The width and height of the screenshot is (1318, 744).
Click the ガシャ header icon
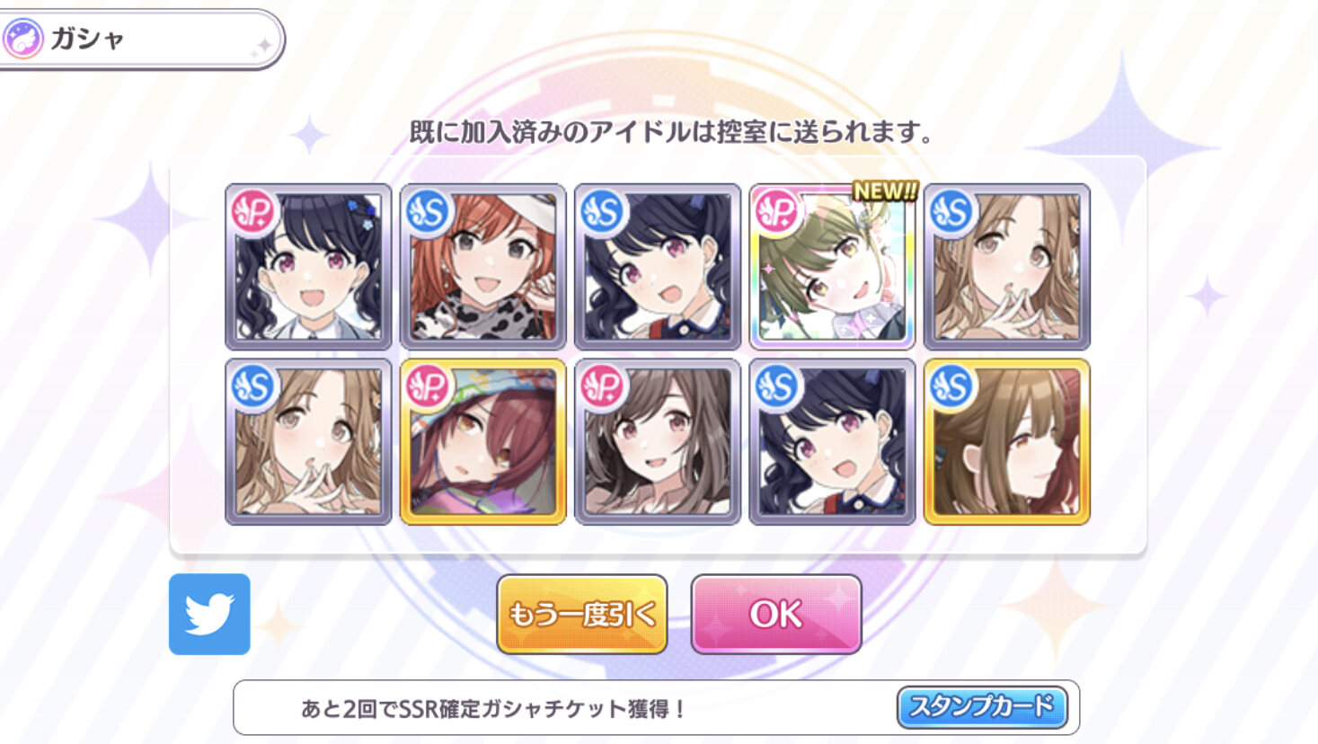click(23, 40)
